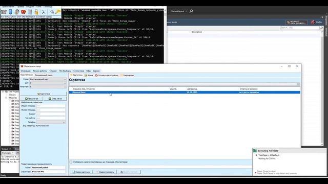Expand the Квартира apartment dropdown

tap(65, 86)
